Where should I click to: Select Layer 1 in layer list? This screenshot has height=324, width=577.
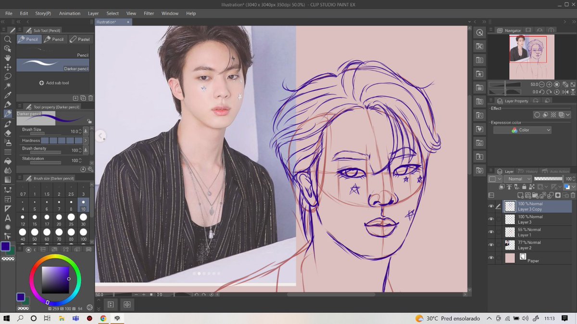tap(538, 232)
